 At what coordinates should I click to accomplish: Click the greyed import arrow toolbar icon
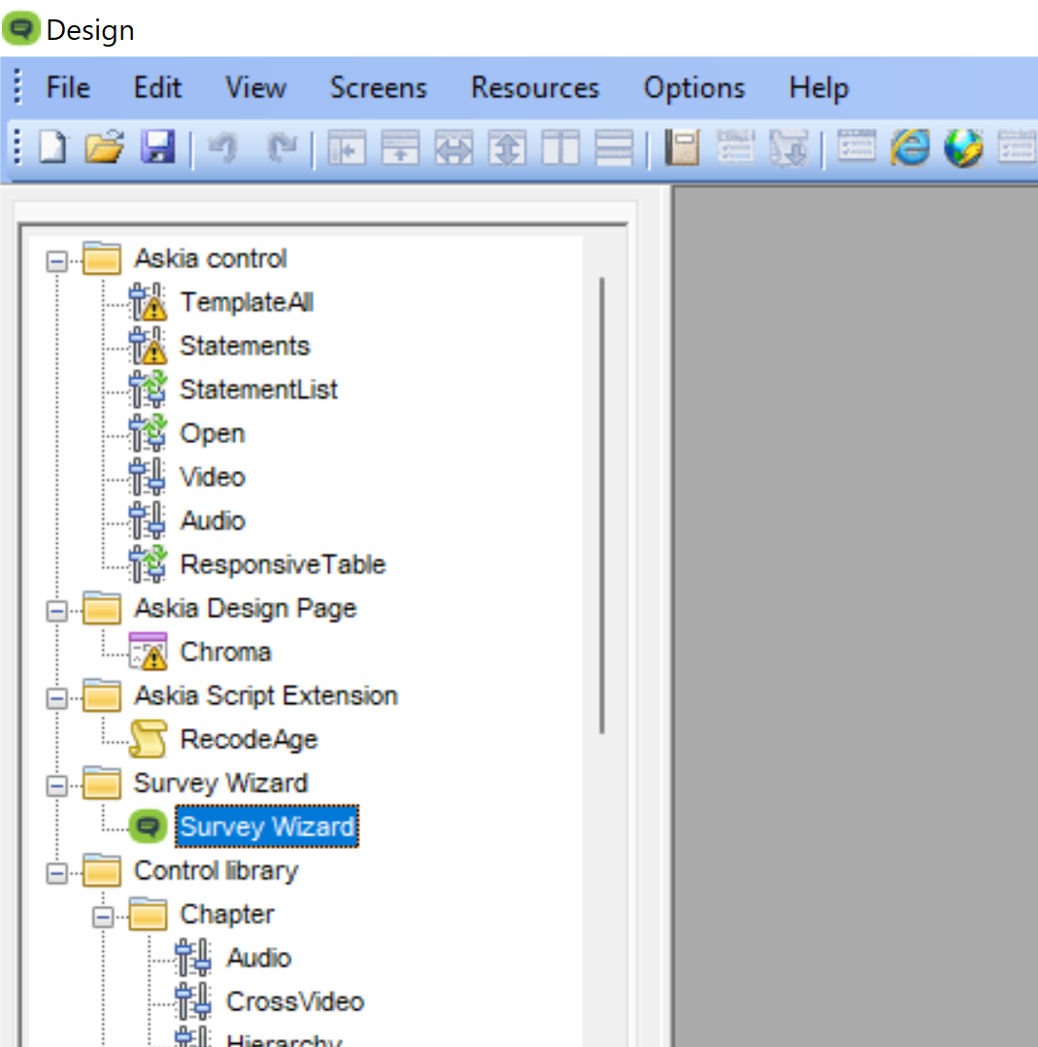[789, 148]
